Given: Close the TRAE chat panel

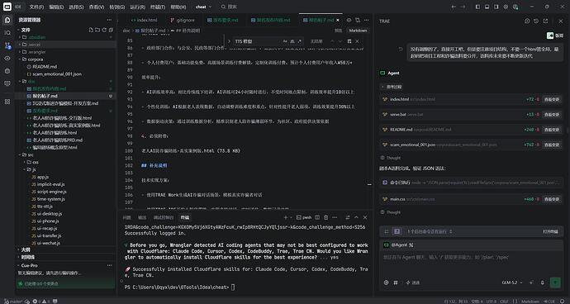Looking at the screenshot, I should tap(561, 21).
